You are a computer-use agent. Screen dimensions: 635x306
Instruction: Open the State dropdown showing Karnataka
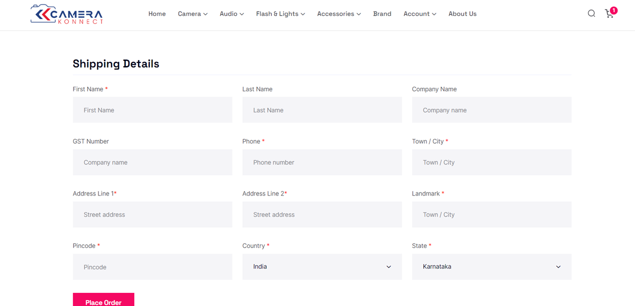(x=491, y=267)
